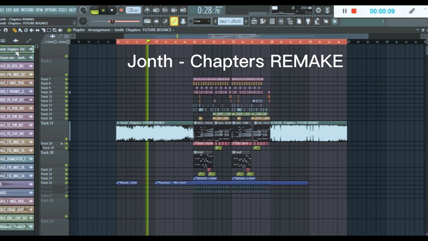The width and height of the screenshot is (428, 241).
Task: Select the Draw pencil tool in playlist toolbar
Action: click(x=15, y=30)
